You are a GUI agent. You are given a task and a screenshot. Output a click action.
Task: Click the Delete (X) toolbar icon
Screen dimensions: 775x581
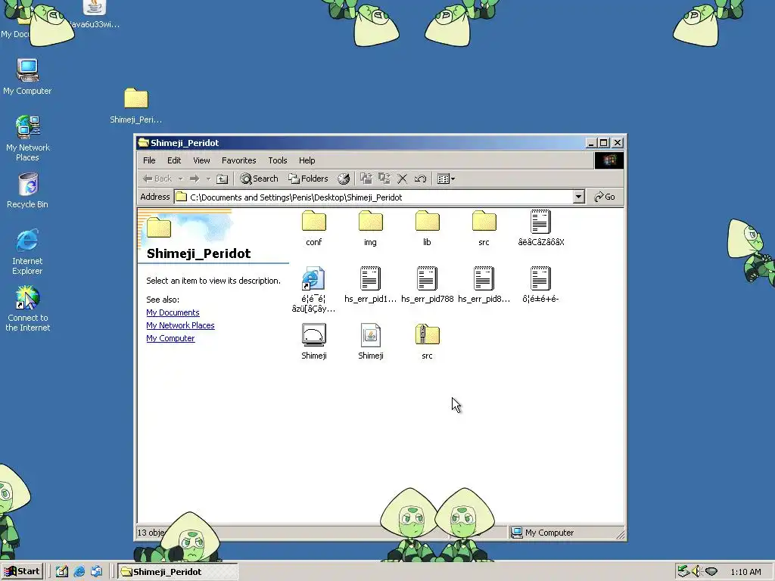click(x=403, y=179)
